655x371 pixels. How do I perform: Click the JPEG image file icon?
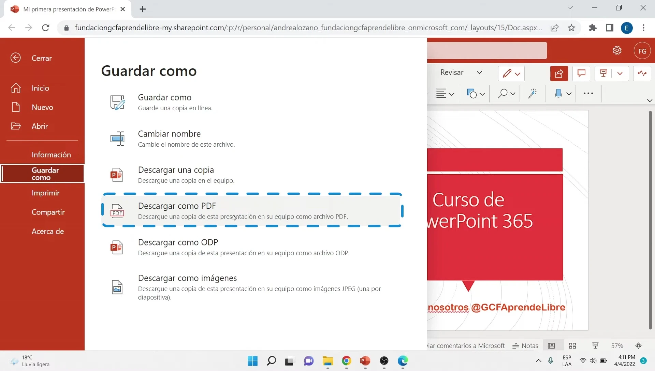pyautogui.click(x=117, y=287)
